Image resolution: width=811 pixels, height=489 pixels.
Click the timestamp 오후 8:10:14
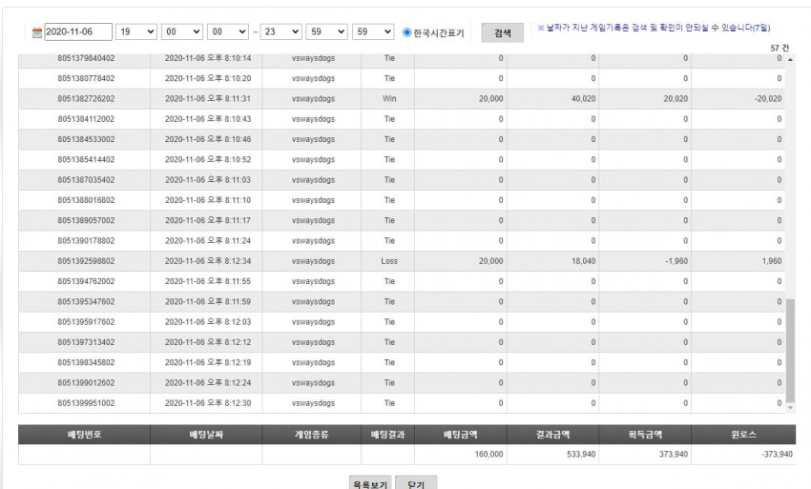click(x=229, y=58)
